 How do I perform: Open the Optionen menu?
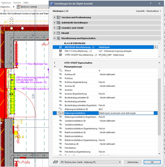point(6,3)
